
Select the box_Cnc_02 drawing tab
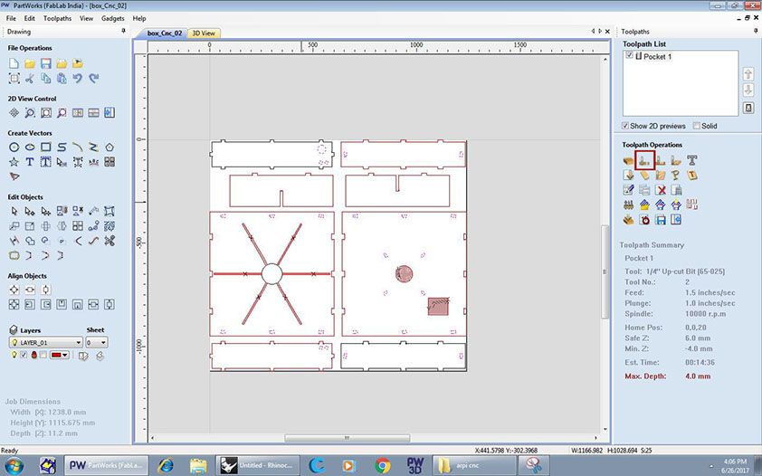click(165, 33)
